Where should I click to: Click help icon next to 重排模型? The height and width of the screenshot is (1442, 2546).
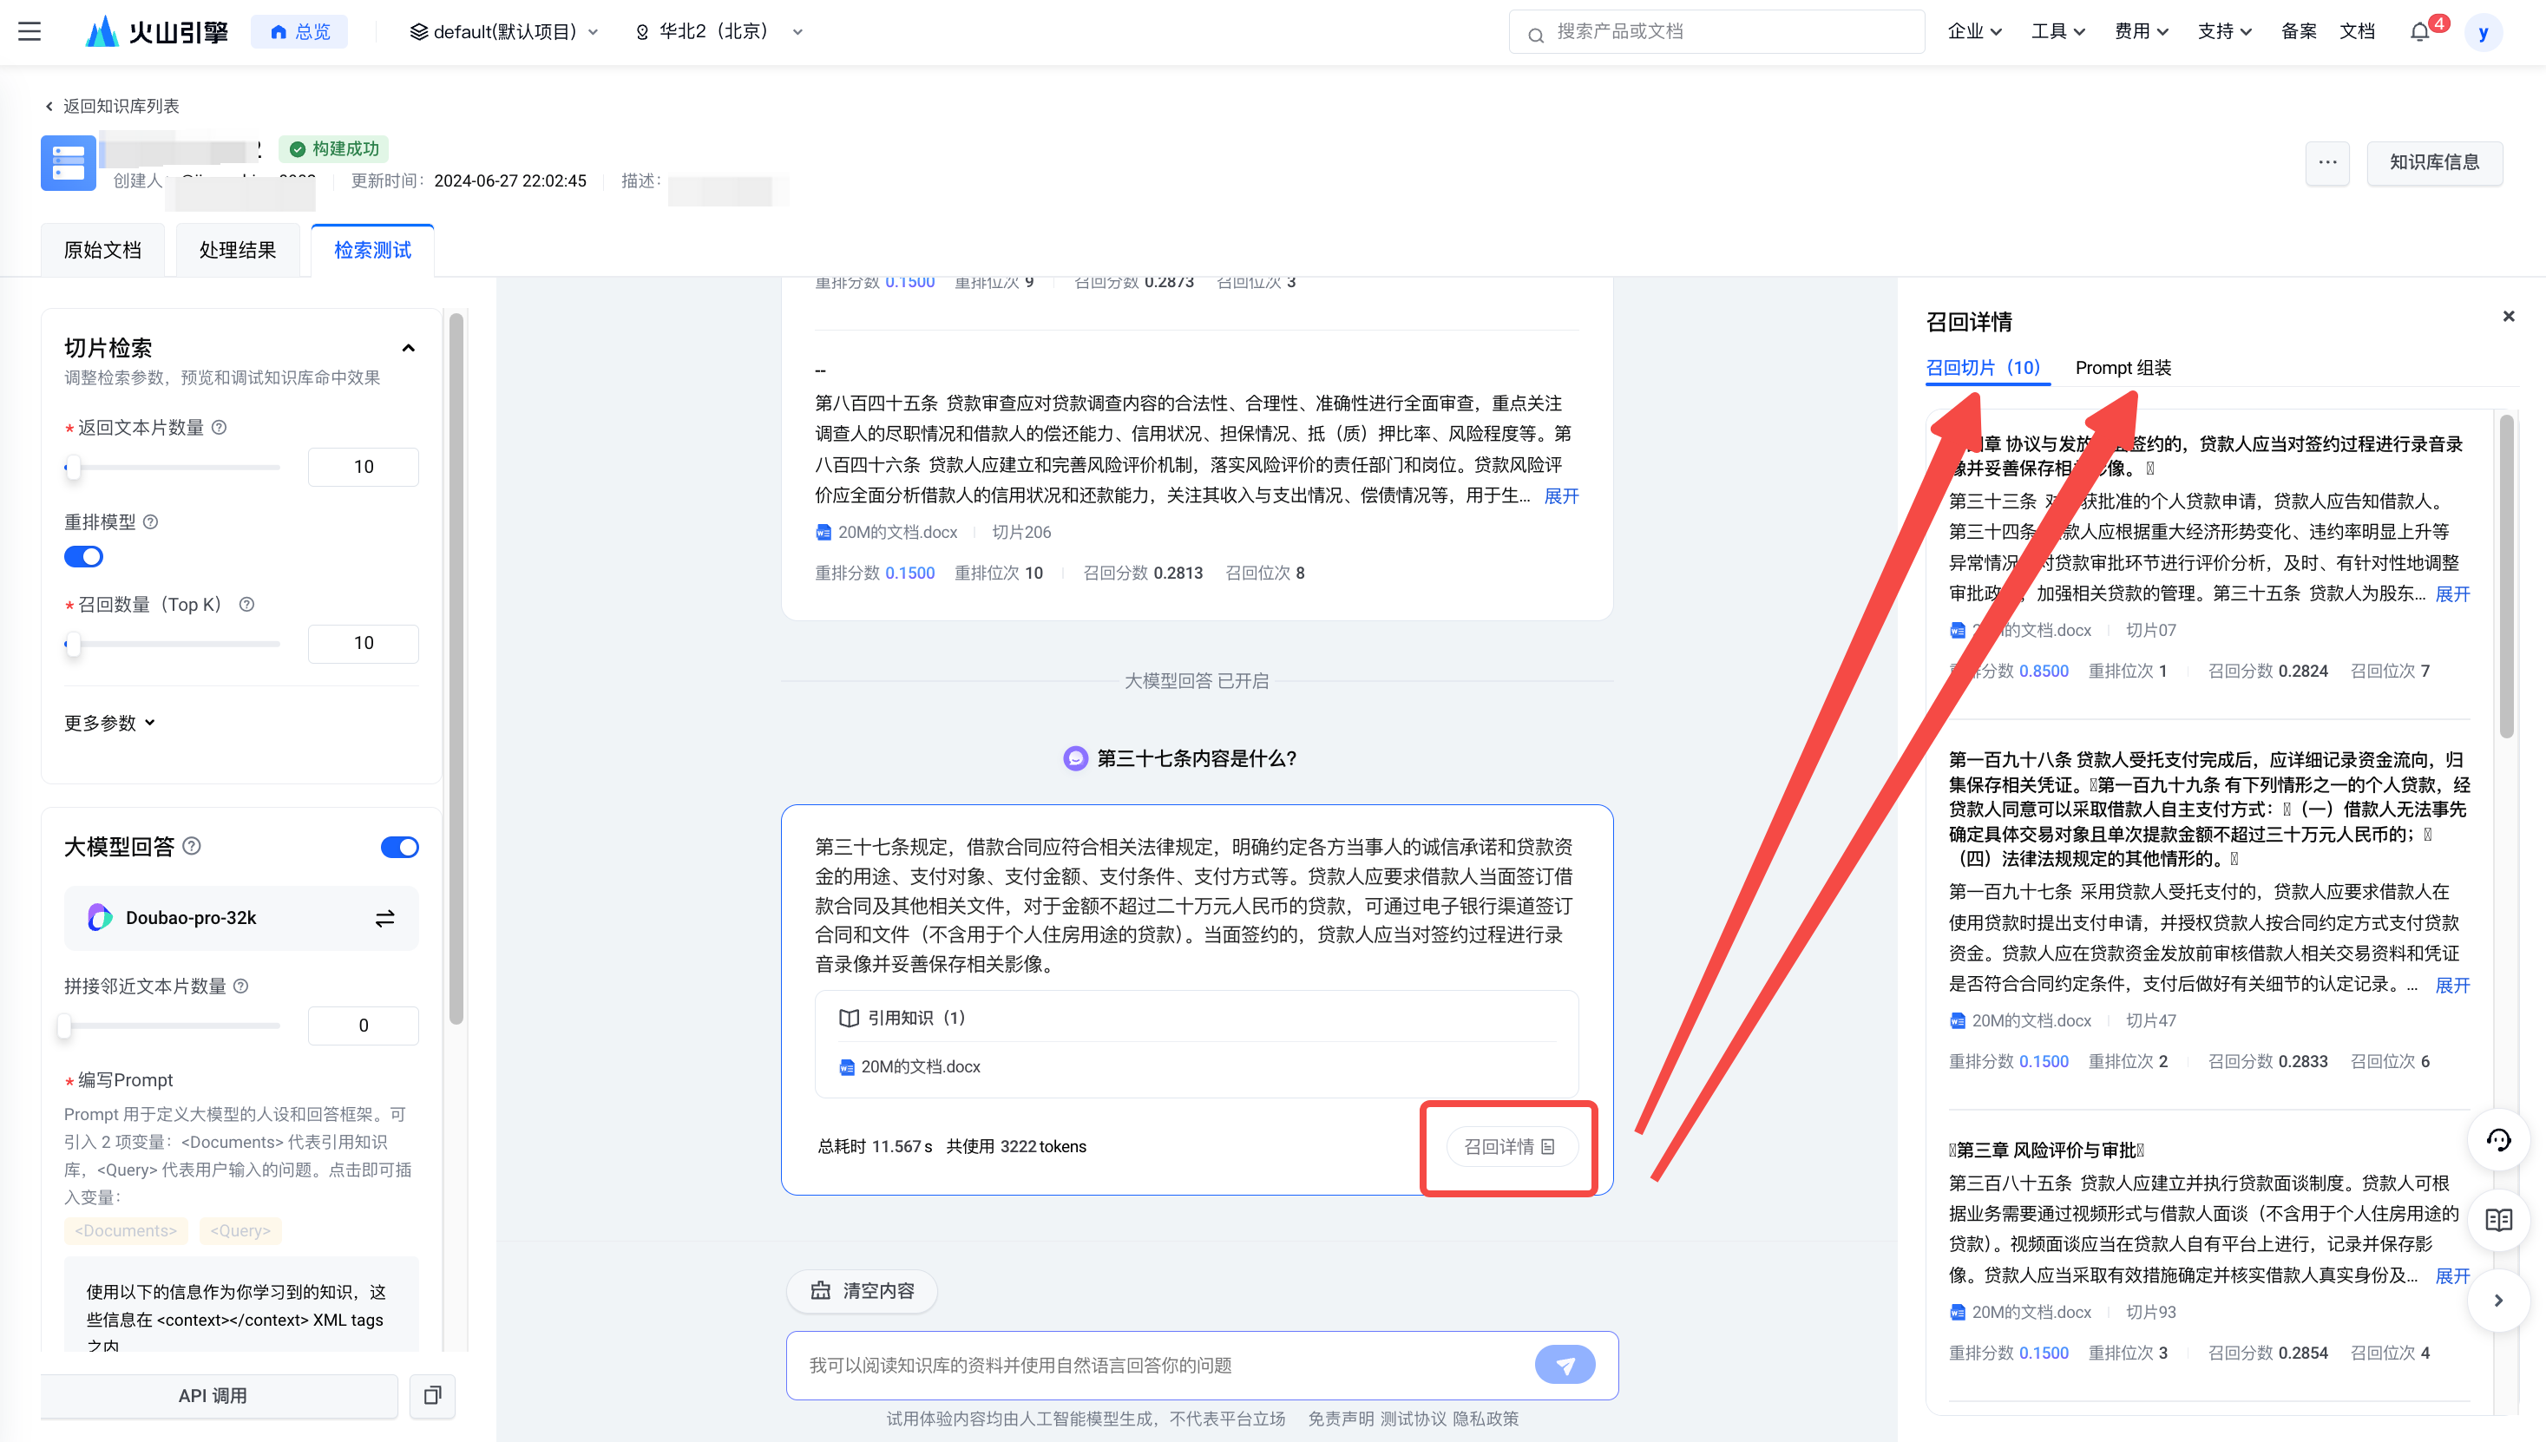pos(150,522)
